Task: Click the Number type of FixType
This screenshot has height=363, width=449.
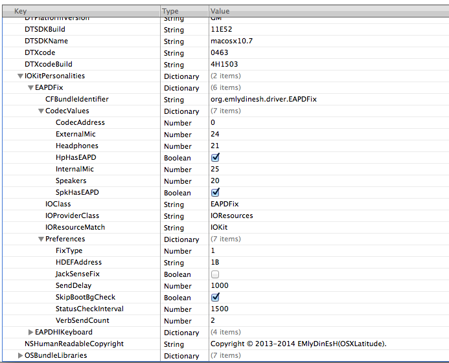Action: pos(178,251)
